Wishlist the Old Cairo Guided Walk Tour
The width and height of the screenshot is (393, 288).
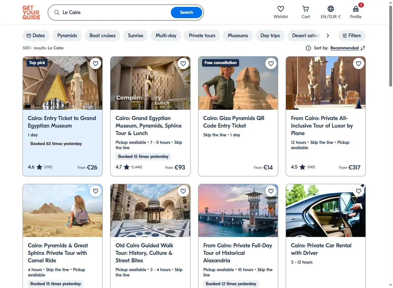[x=183, y=191]
